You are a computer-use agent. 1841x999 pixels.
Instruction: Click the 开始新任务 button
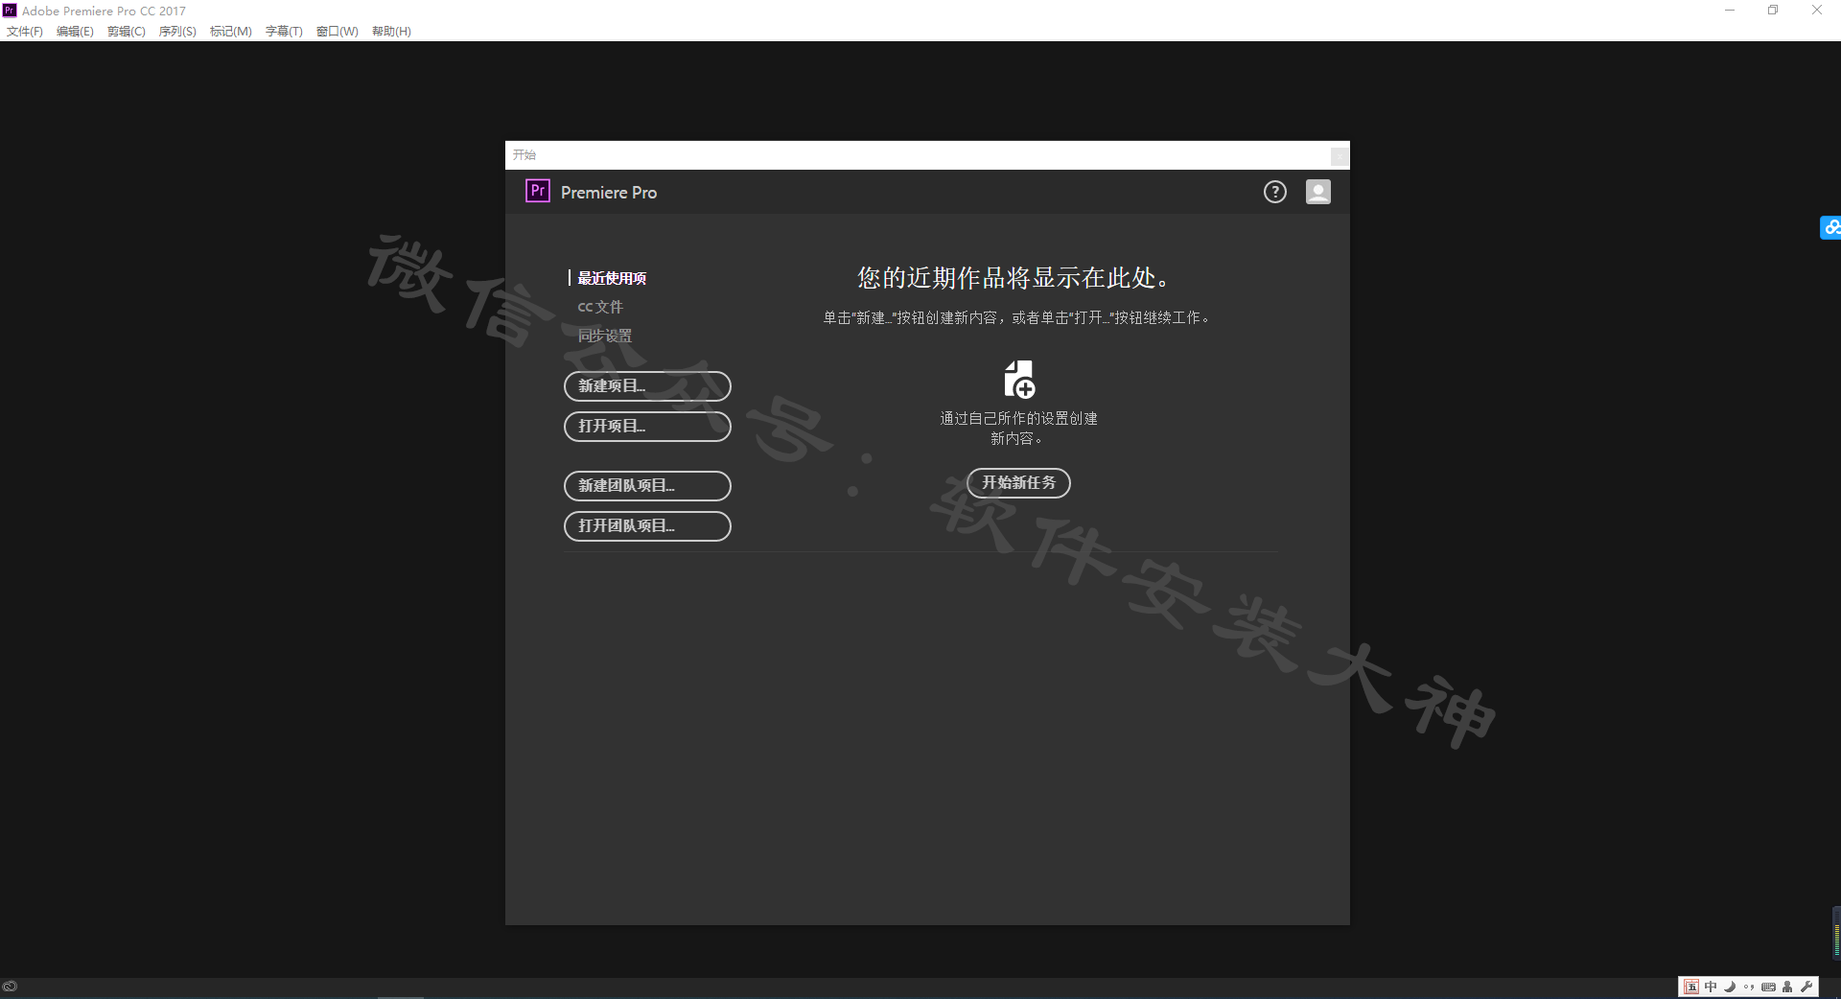[1018, 483]
